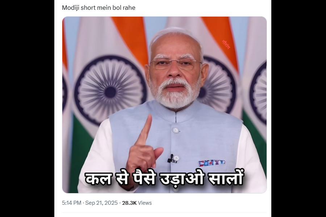Open the 5:14 PM timestamp link

click(71, 203)
